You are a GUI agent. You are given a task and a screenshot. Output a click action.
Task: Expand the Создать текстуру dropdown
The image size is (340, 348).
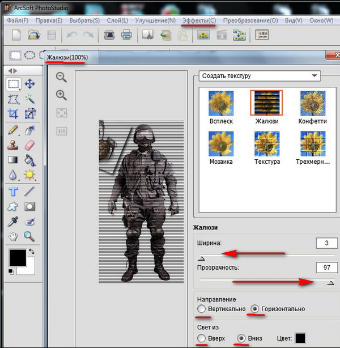(314, 75)
